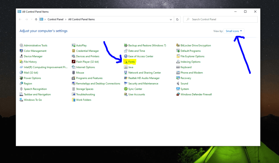Open User Accounts link
The image size is (279, 163).
(x=137, y=94)
